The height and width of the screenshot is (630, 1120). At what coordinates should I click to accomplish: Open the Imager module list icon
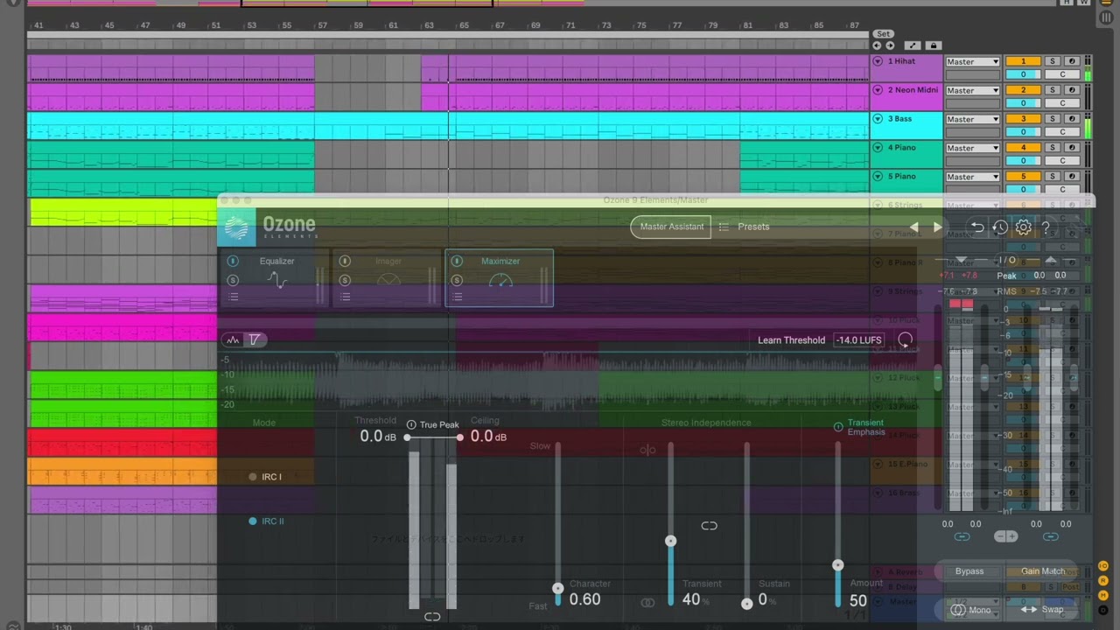click(x=345, y=297)
